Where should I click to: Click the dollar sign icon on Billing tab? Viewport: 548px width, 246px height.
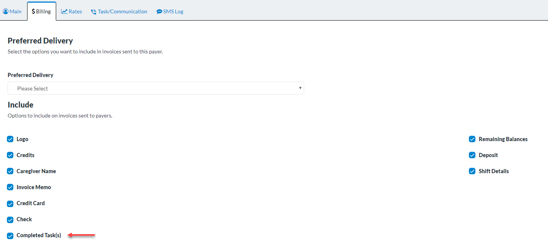pyautogui.click(x=32, y=11)
